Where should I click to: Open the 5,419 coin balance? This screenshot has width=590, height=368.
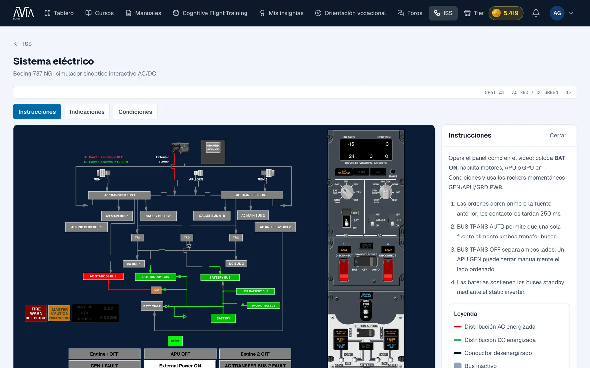tap(506, 13)
